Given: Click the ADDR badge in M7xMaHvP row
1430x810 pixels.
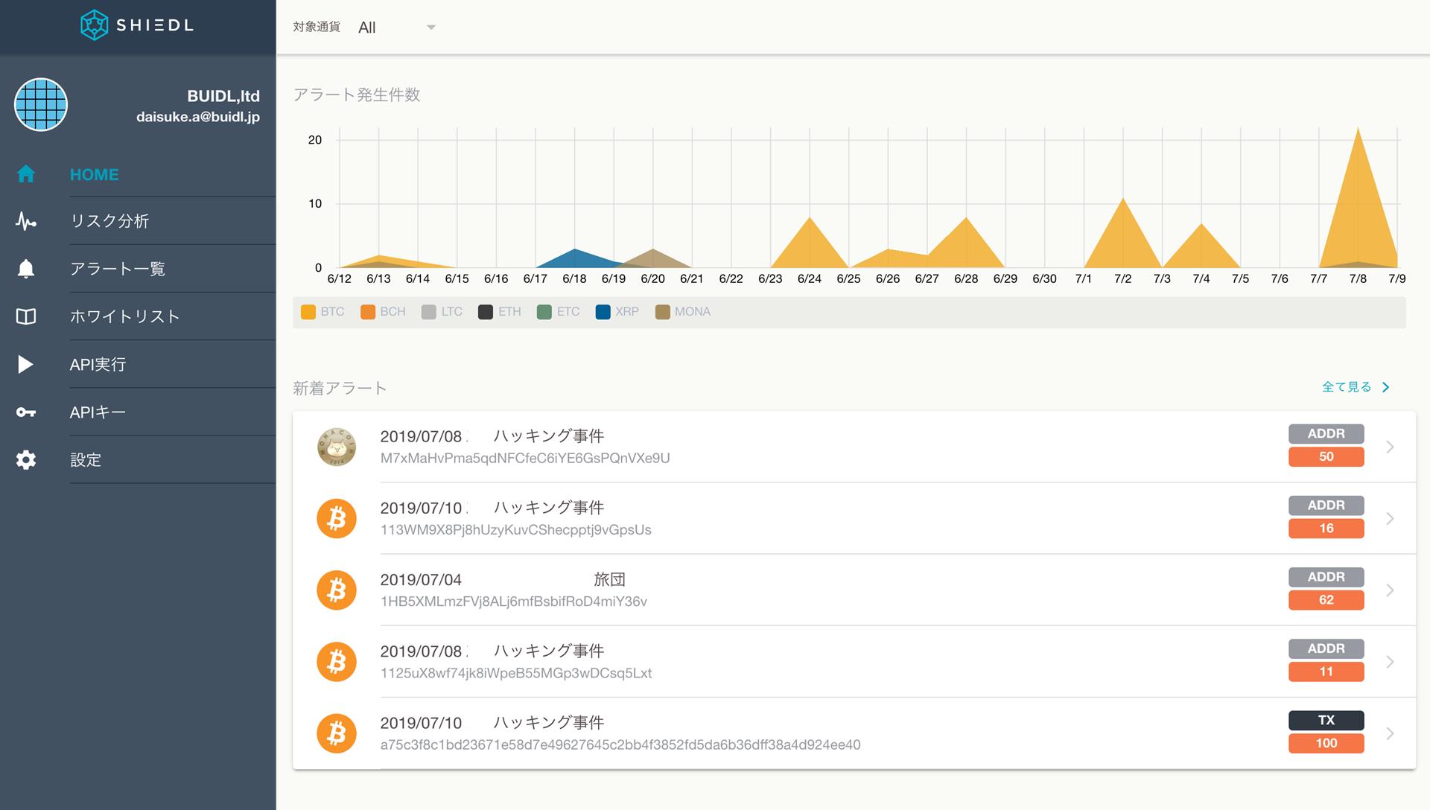Looking at the screenshot, I should click(1326, 434).
